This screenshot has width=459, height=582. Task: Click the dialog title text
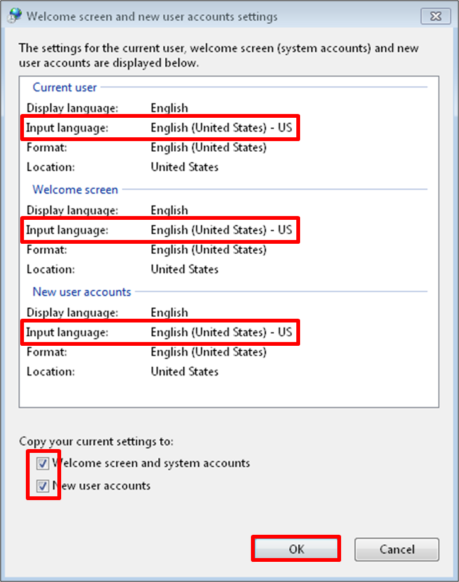[152, 17]
